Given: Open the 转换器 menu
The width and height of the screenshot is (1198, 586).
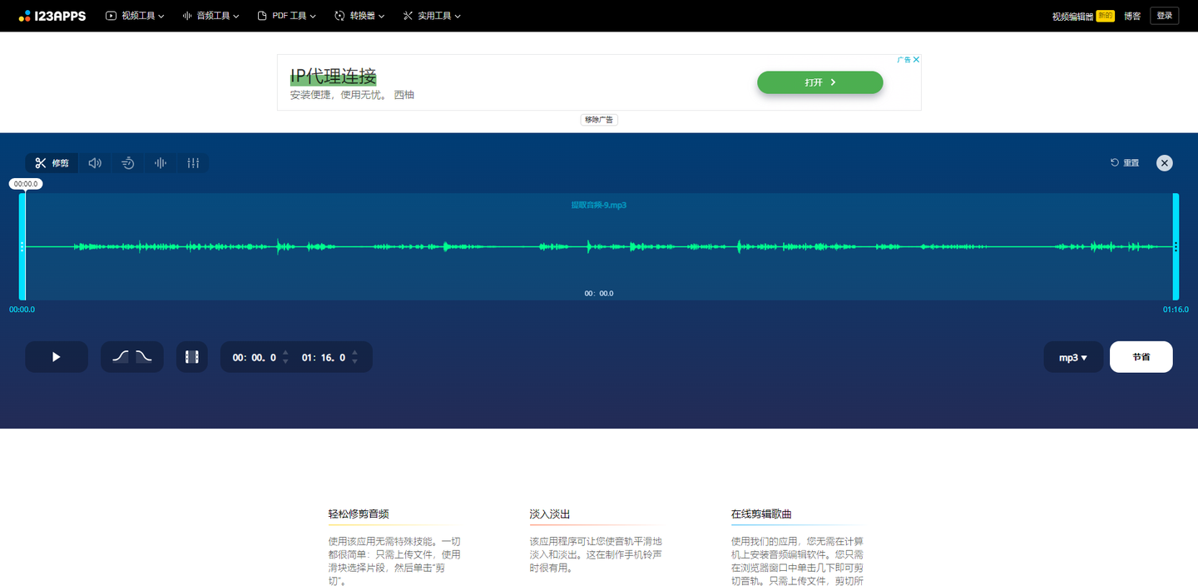Looking at the screenshot, I should click(359, 16).
